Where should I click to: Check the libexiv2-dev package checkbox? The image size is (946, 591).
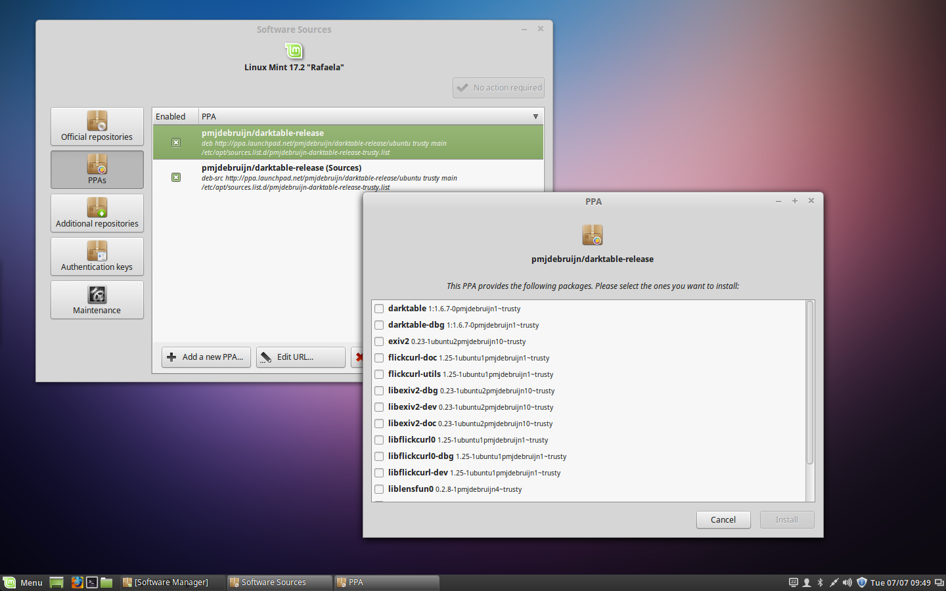tap(379, 407)
